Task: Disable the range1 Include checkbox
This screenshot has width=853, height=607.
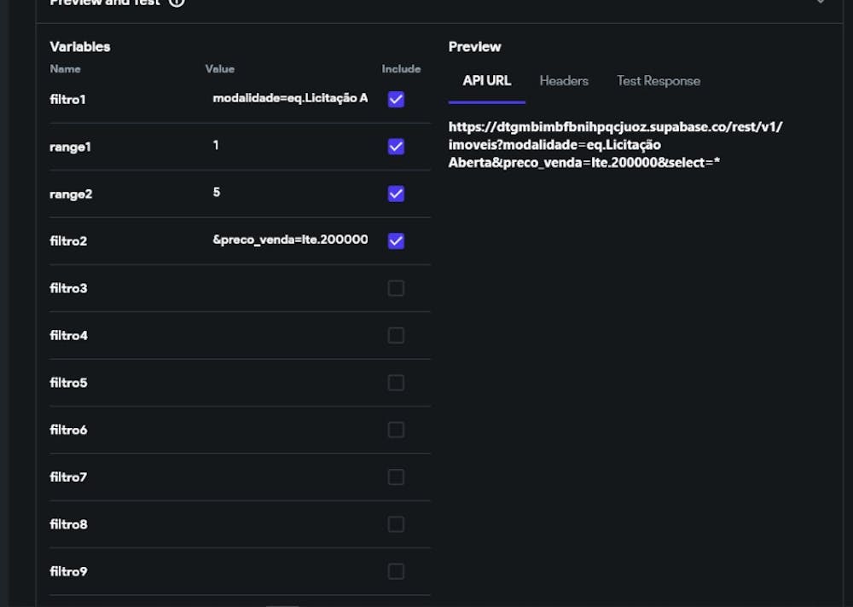Action: point(396,147)
